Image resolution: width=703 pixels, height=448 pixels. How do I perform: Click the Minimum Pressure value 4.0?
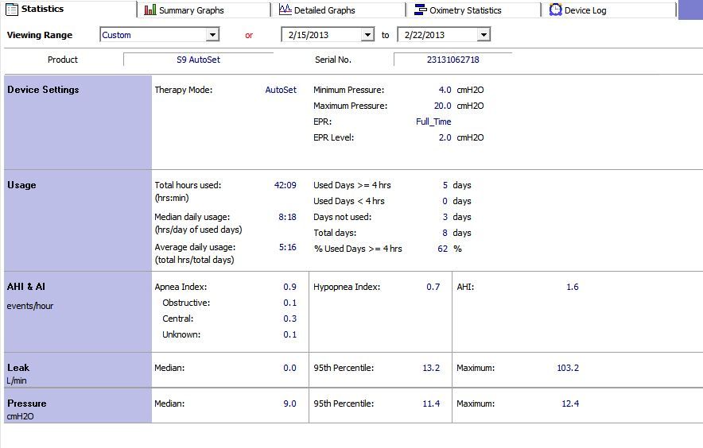pyautogui.click(x=445, y=90)
